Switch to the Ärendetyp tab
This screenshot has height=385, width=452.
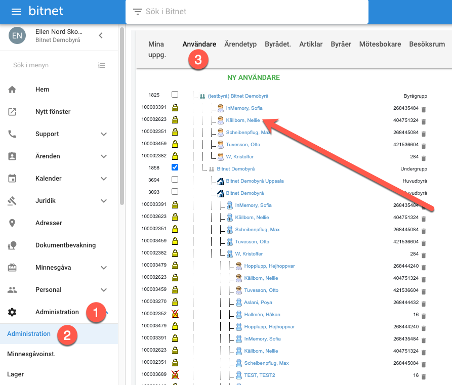(240, 44)
